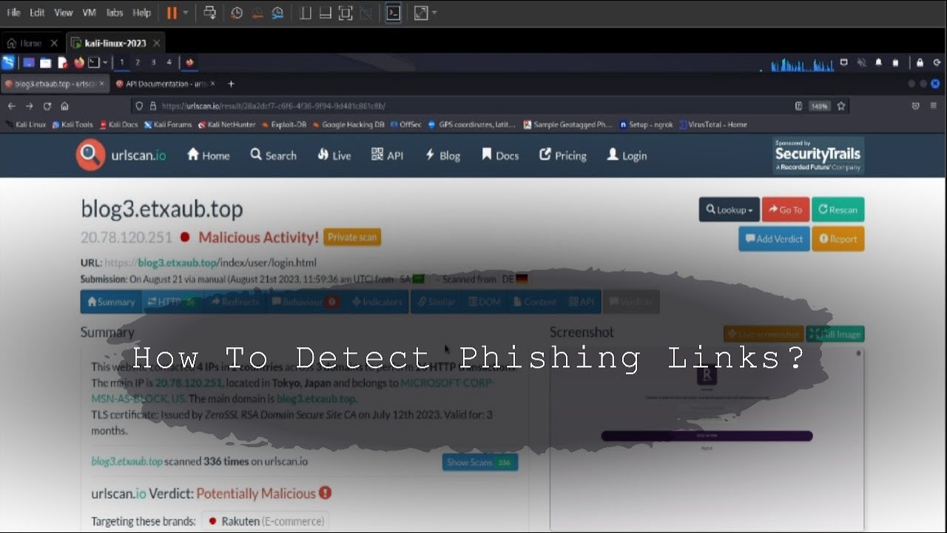Open the VMware File menu

(x=13, y=13)
